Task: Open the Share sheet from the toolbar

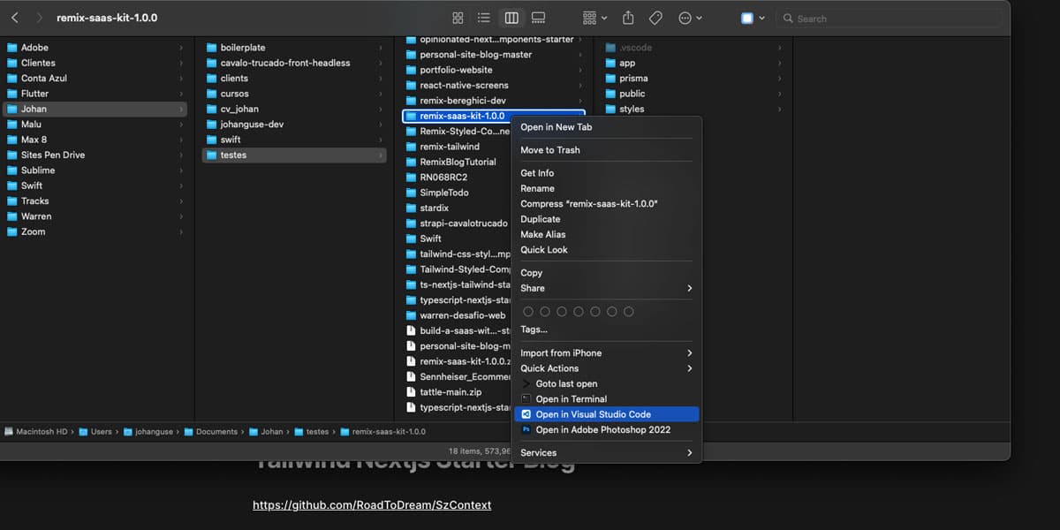Action: (629, 17)
